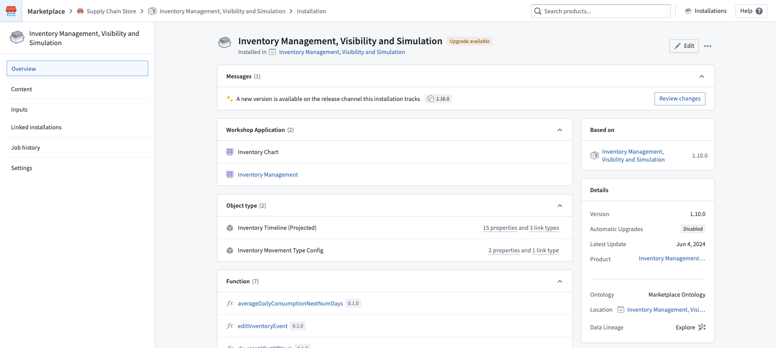Click the Inventory Timeline (Projected) row text
This screenshot has height=348, width=776.
pos(277,228)
